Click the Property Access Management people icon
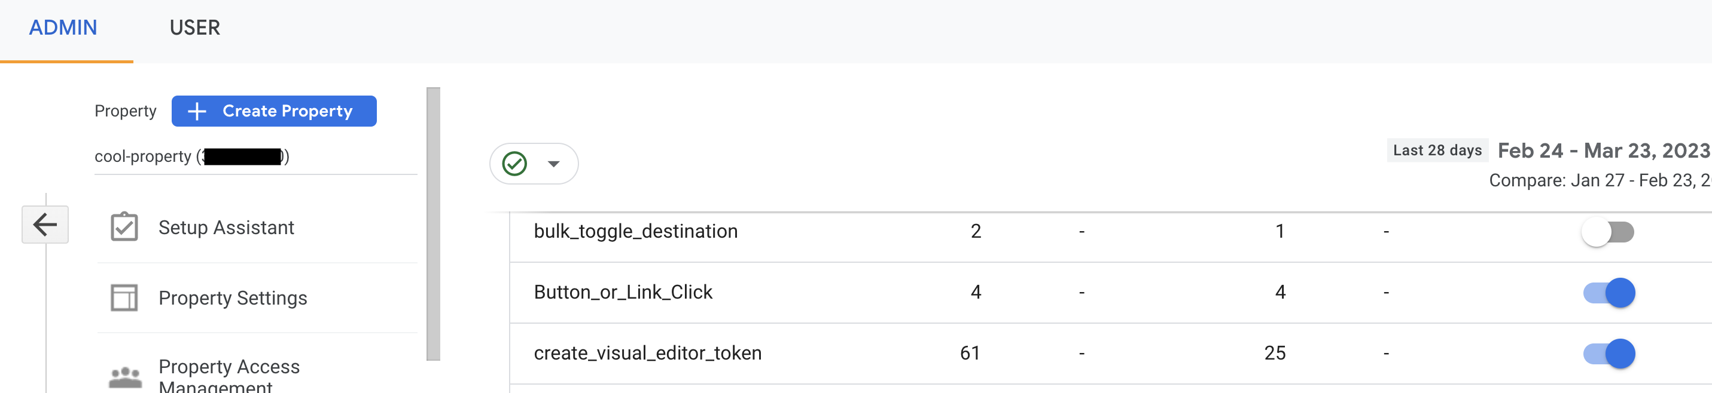 [x=125, y=376]
